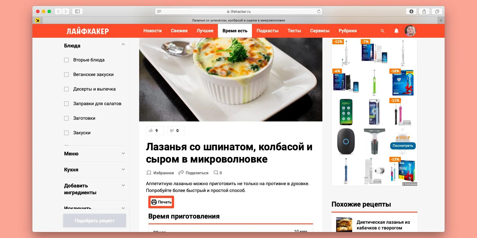
Task: Expand the Меню filter section
Action: [123, 153]
